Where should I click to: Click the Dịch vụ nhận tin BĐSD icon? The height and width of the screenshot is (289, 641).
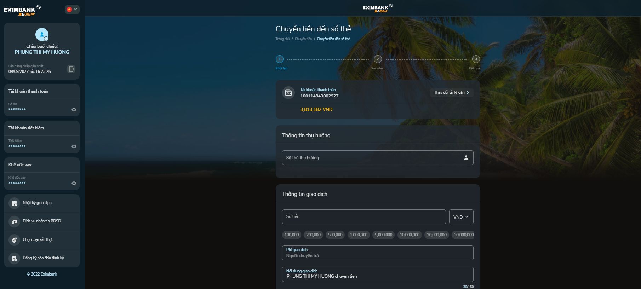pyautogui.click(x=14, y=221)
